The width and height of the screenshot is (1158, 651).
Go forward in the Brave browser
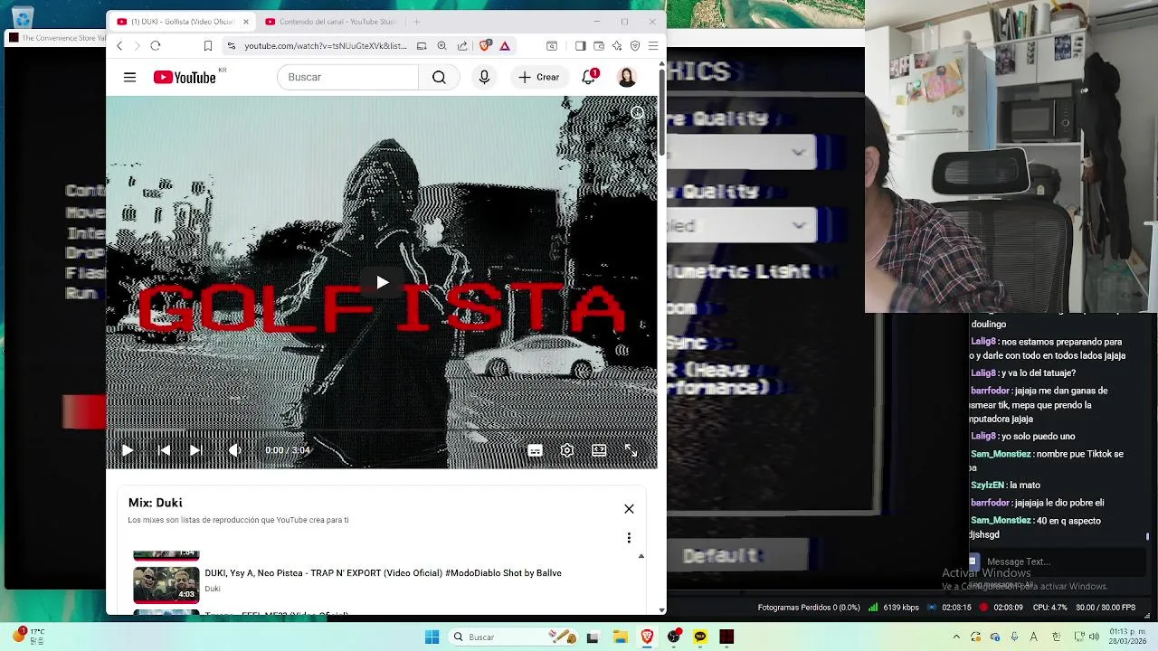tap(137, 46)
